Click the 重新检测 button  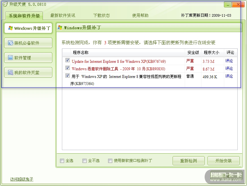pos(189,161)
